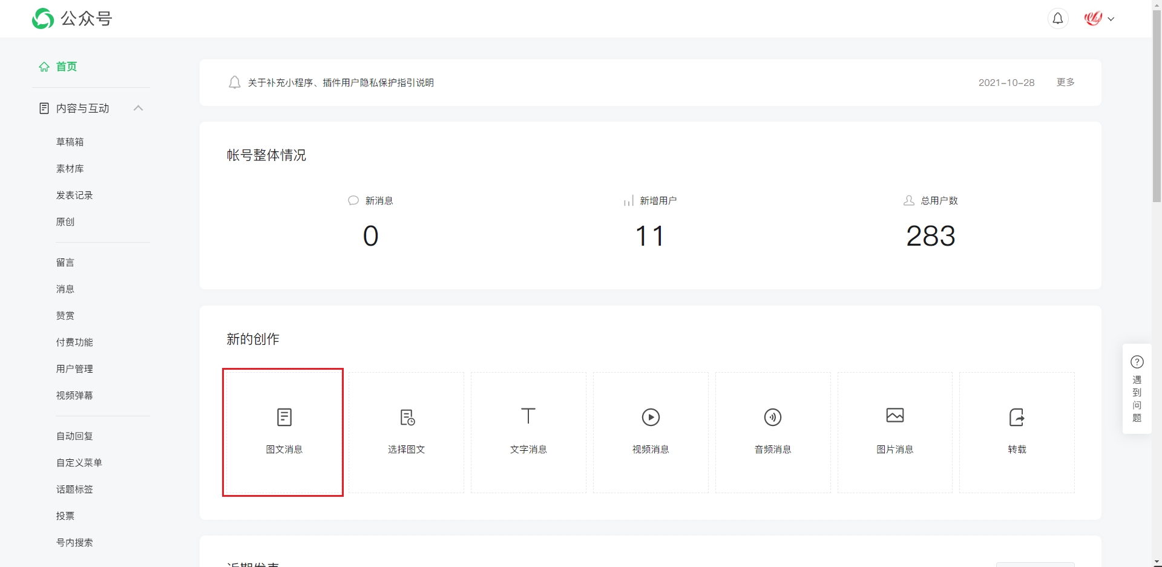Create a new 视频消息 video post
This screenshot has height=567, width=1162.
pyautogui.click(x=651, y=432)
